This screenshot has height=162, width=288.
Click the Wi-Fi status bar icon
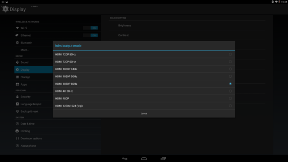(276, 2)
